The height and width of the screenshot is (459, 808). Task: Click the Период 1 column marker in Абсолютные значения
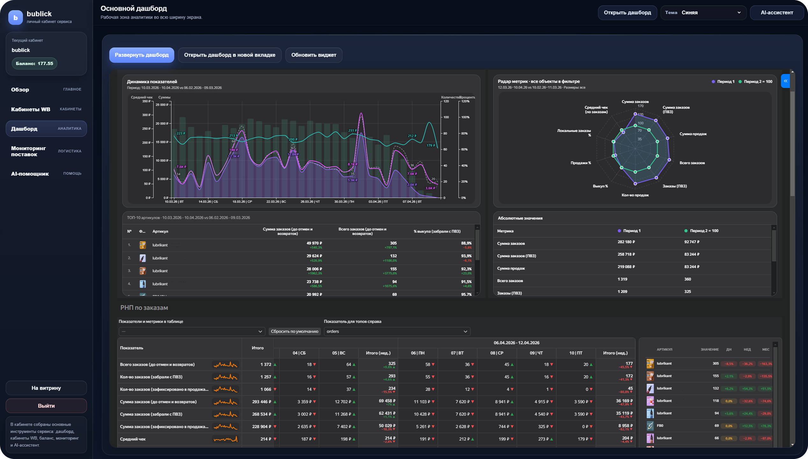[x=619, y=231]
